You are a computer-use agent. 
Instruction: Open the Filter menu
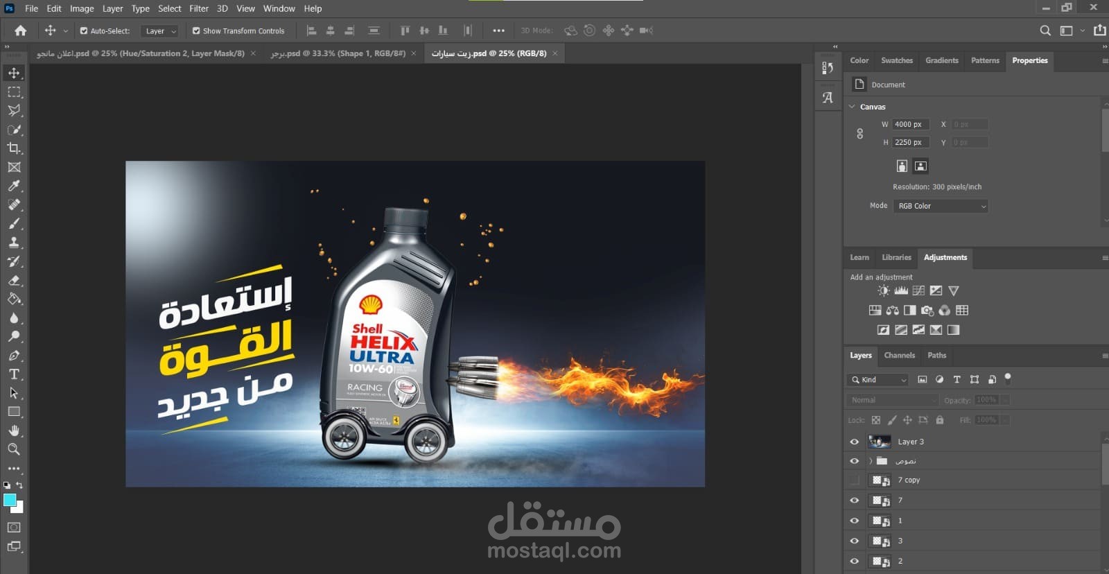[x=199, y=8]
